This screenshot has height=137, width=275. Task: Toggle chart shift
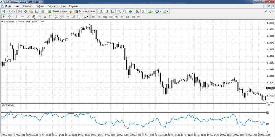(x=143, y=11)
